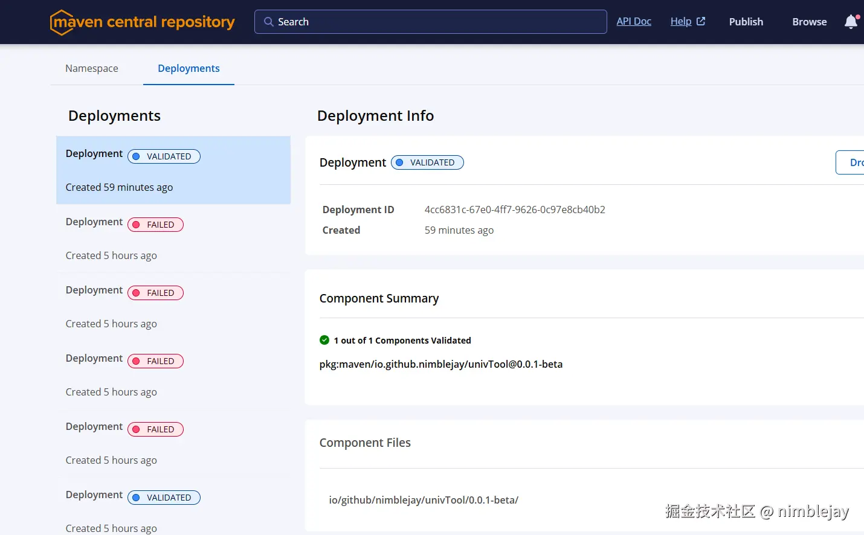Switch to the Namespace tab
864x535 pixels.
point(92,68)
